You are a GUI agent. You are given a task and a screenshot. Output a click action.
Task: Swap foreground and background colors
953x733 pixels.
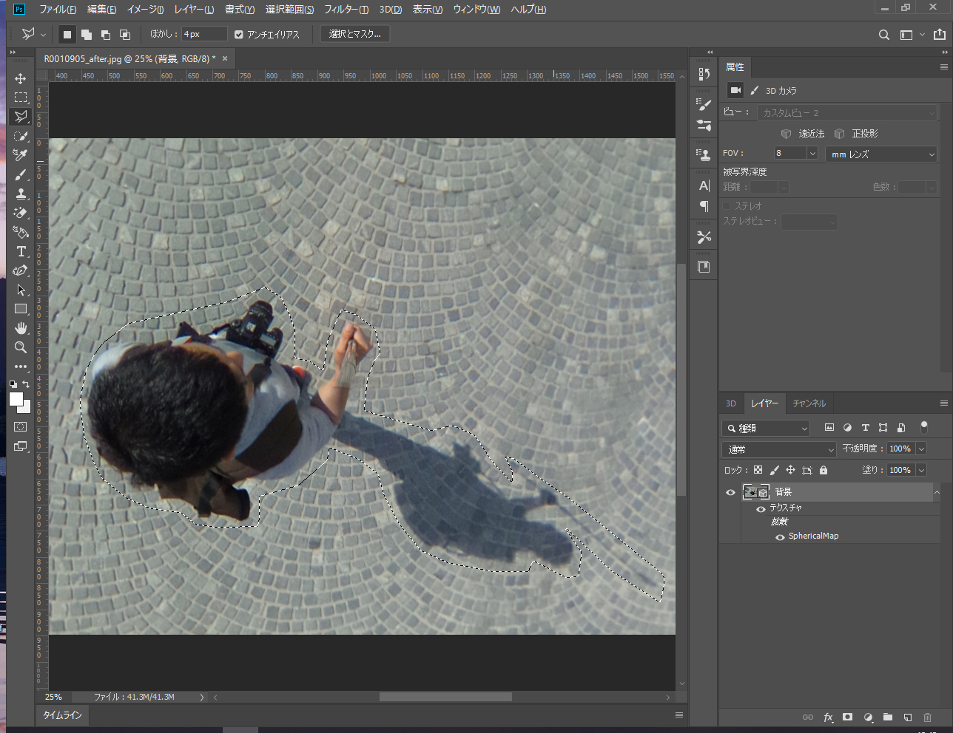pyautogui.click(x=26, y=384)
